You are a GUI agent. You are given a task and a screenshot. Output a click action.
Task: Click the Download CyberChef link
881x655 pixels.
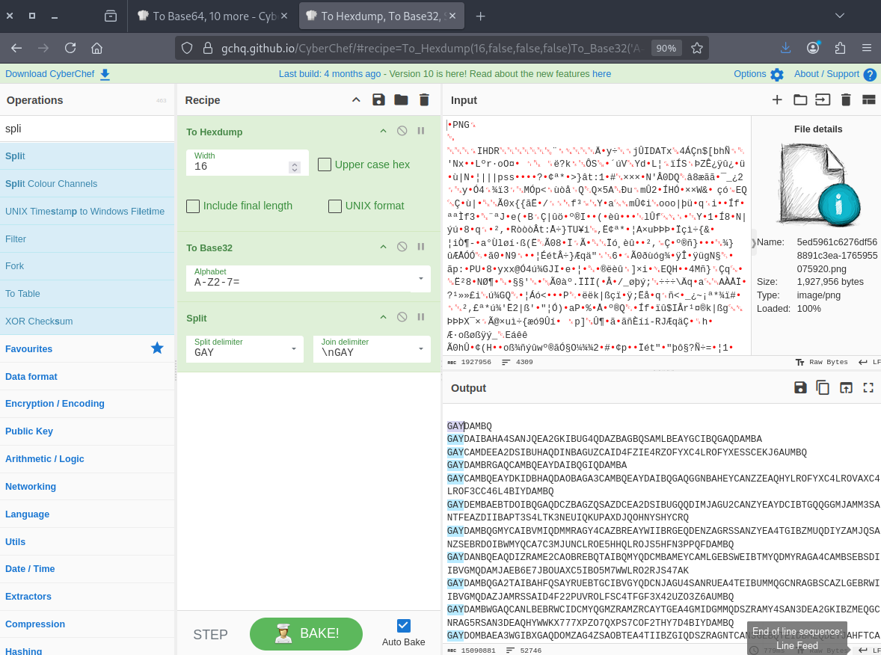58,74
